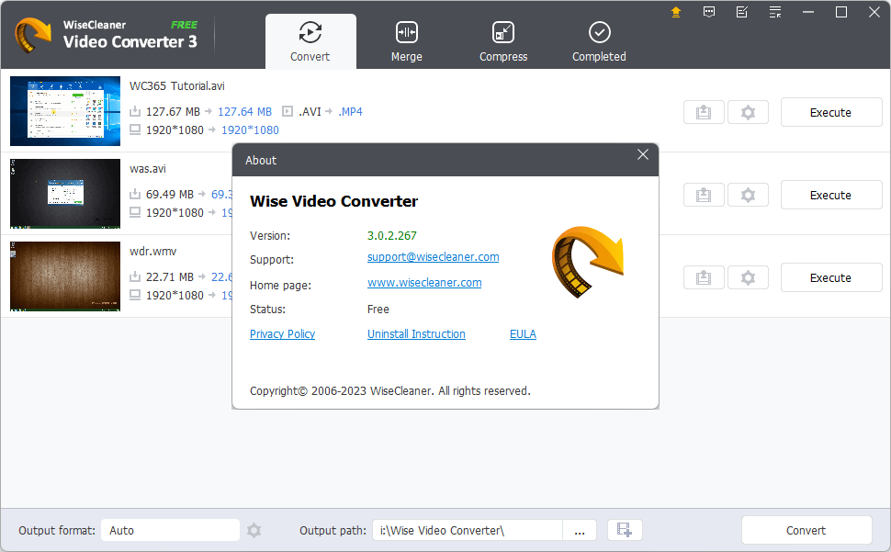Click clip icon for wdr.wmv row

pyautogui.click(x=704, y=277)
